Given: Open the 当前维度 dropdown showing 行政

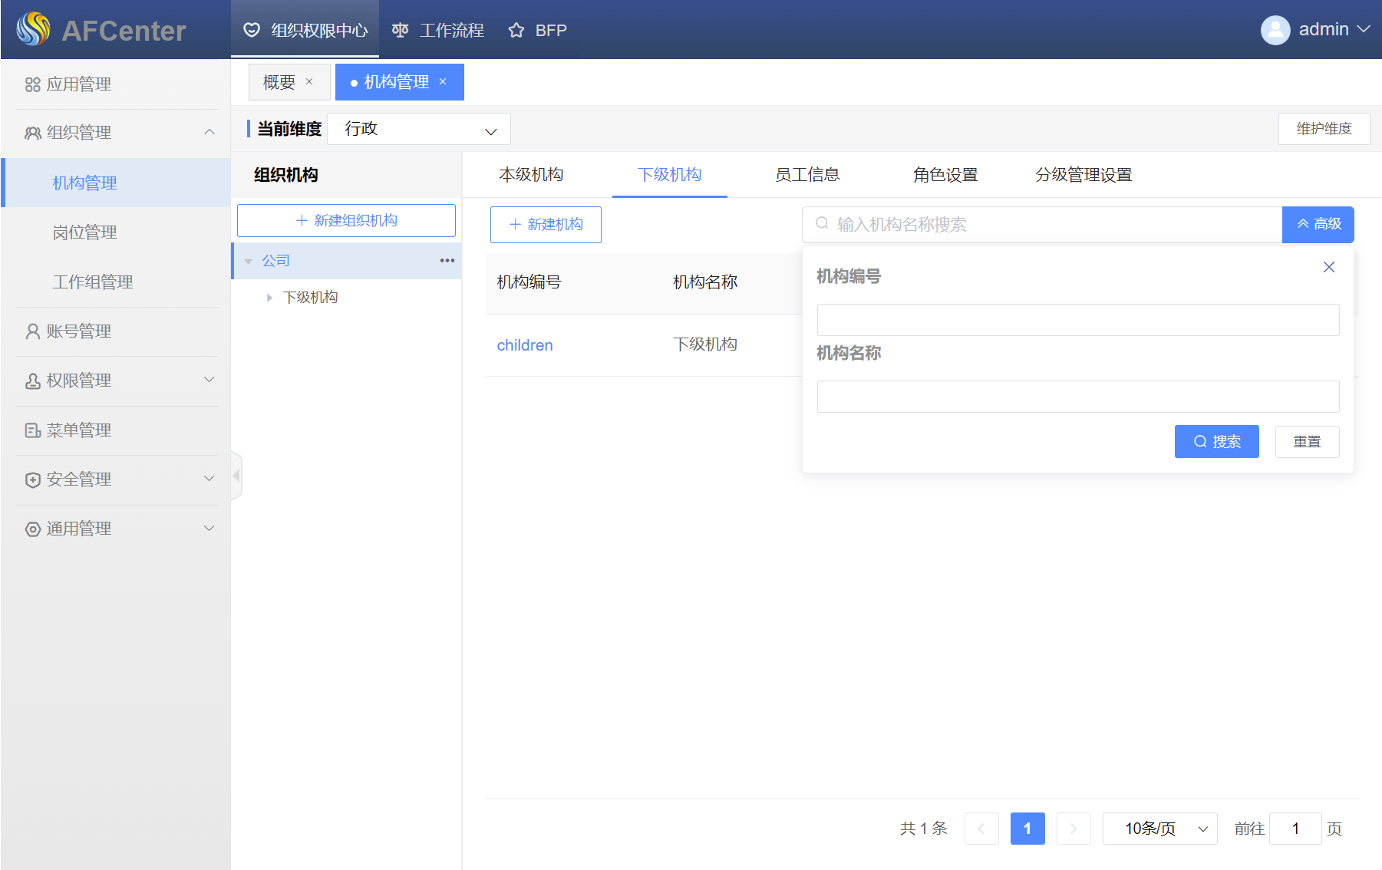Looking at the screenshot, I should point(418,129).
